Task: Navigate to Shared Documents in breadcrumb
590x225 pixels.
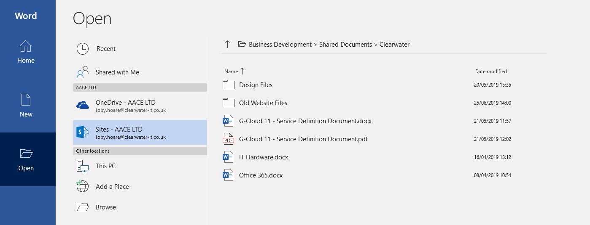Action: [345, 45]
